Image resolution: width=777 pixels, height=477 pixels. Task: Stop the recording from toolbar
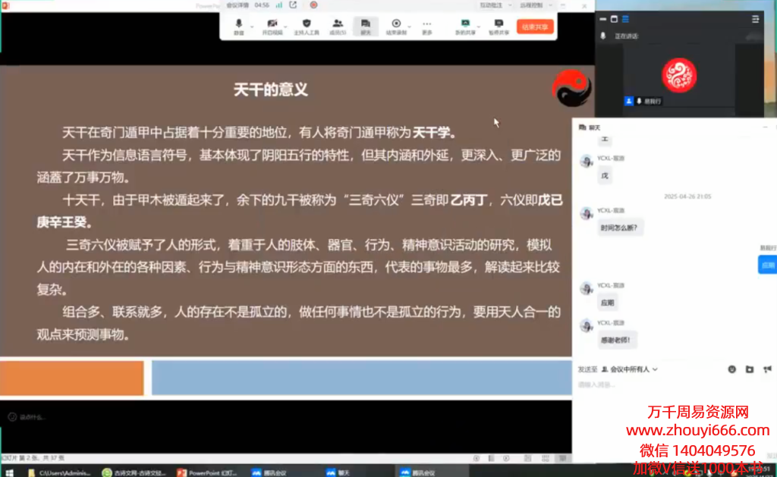click(396, 25)
